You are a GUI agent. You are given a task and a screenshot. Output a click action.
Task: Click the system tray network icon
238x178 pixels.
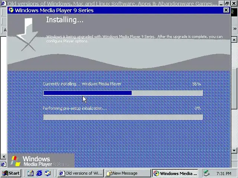tap(207, 173)
